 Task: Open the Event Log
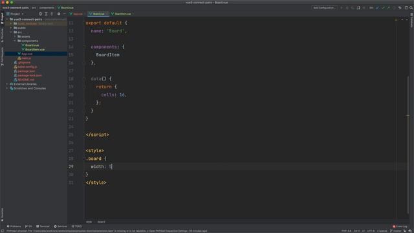point(400,227)
